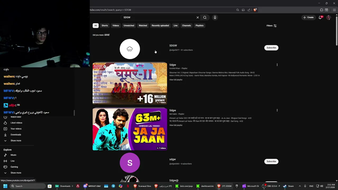Open the YouTube notifications bell
The image size is (338, 190).
[x=320, y=17]
